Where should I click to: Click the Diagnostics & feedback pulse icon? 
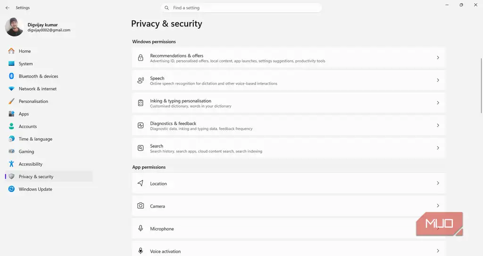click(x=141, y=125)
